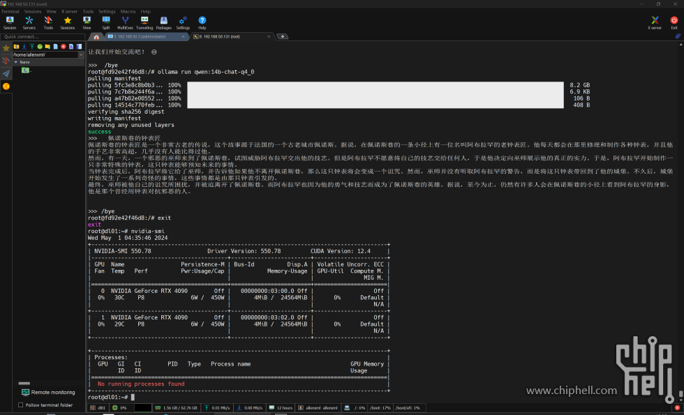Open the Sessions star toolbar button
Screen dimensions: 684x415
click(68, 22)
